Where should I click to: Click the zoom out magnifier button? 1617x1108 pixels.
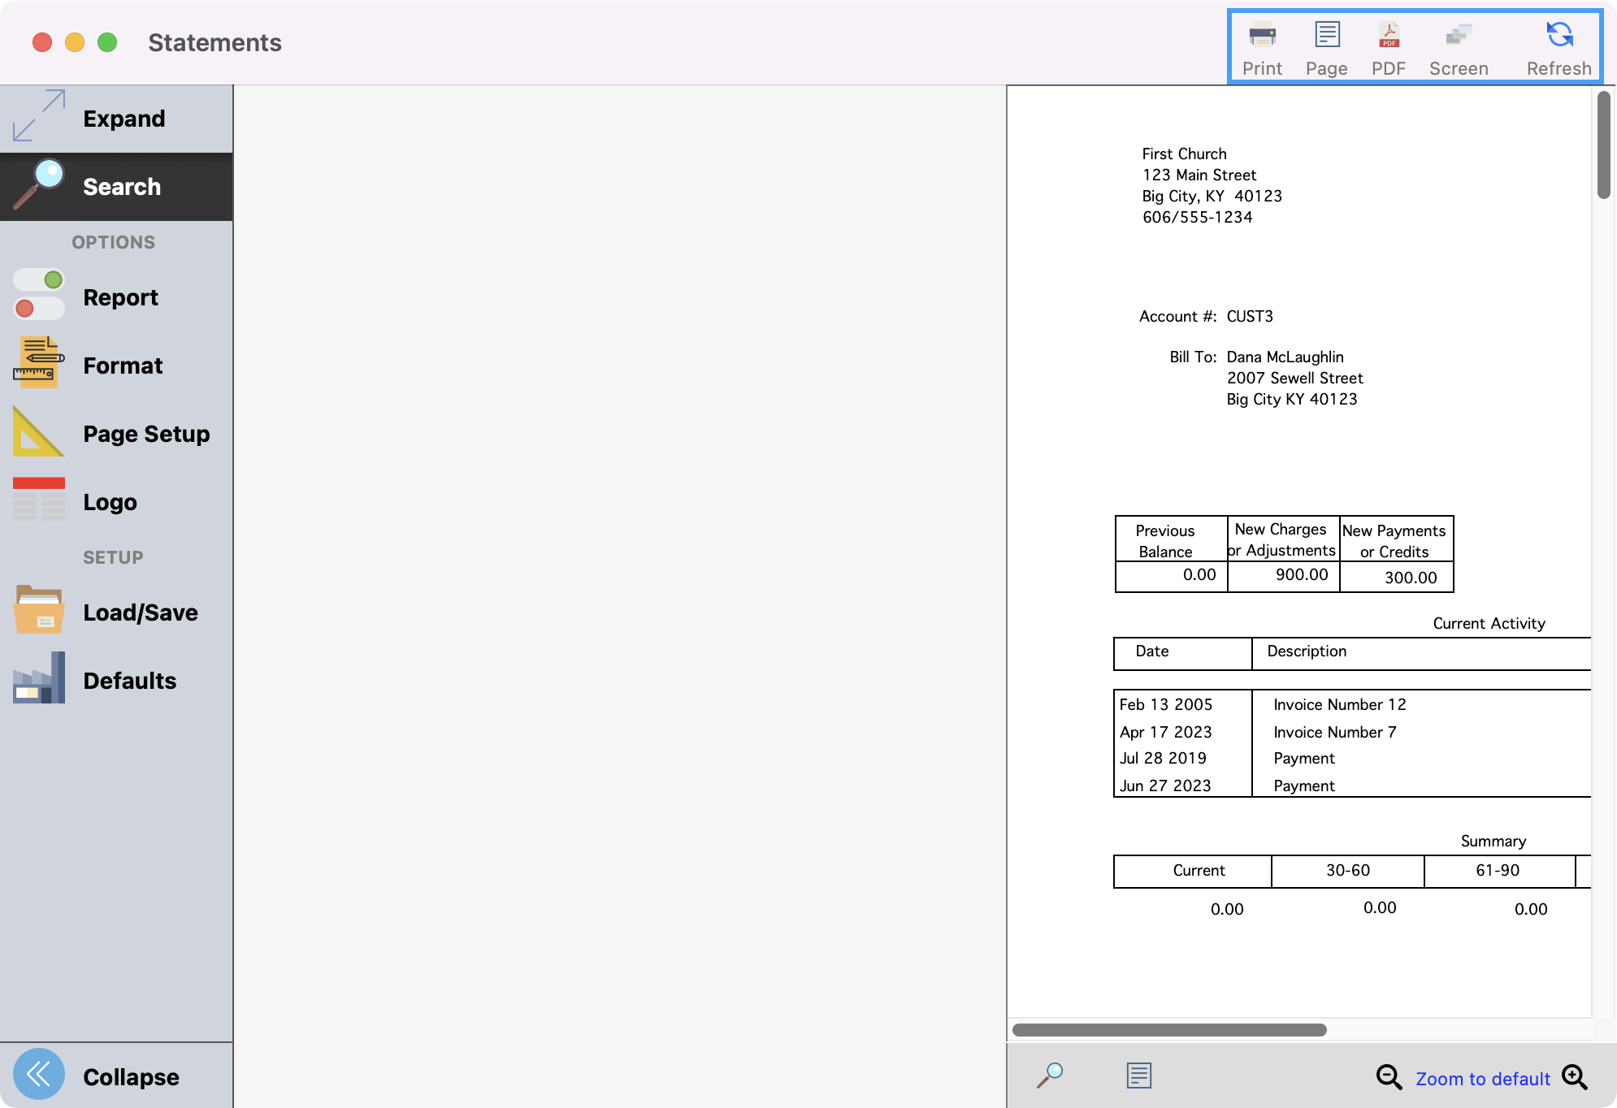coord(1388,1078)
